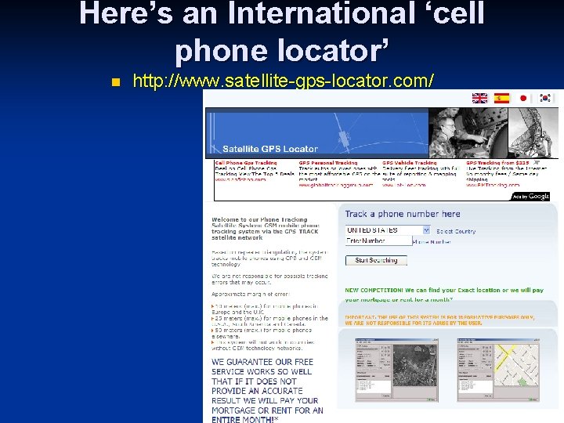Choose the Japanese flag language icon
This screenshot has height=423, width=564.
coord(523,98)
